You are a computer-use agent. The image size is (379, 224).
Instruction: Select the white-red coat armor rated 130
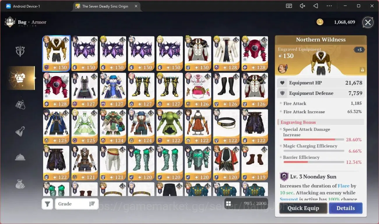click(198, 53)
